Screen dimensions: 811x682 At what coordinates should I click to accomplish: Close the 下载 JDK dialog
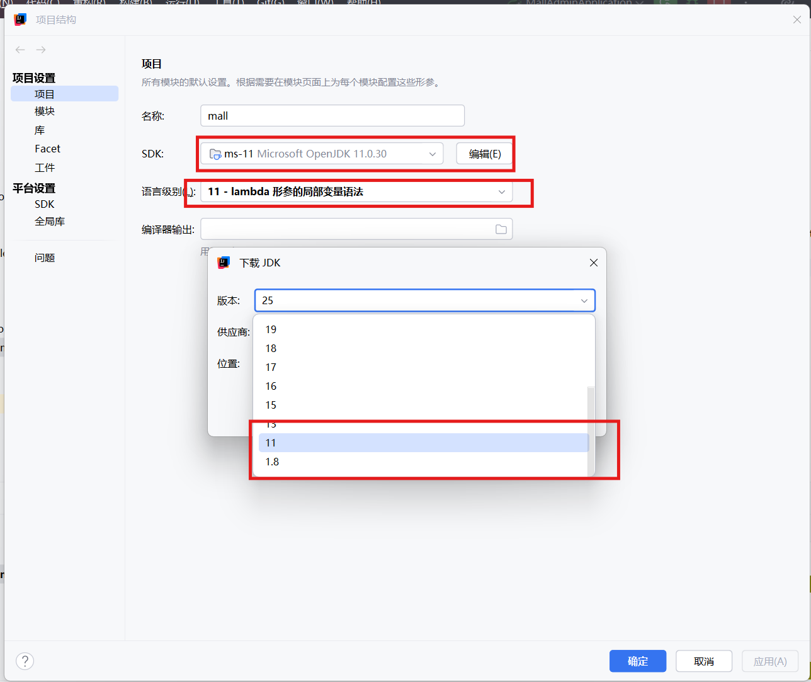point(593,263)
